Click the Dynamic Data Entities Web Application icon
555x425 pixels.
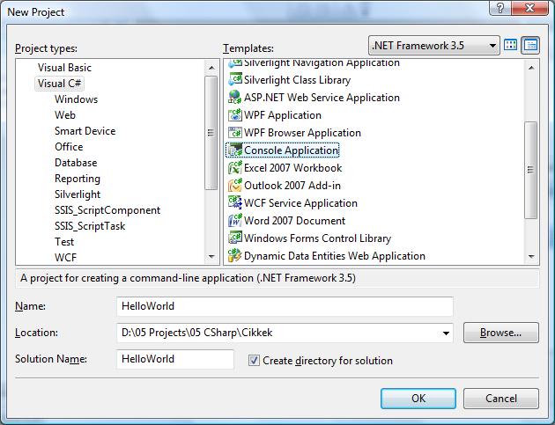(x=235, y=256)
